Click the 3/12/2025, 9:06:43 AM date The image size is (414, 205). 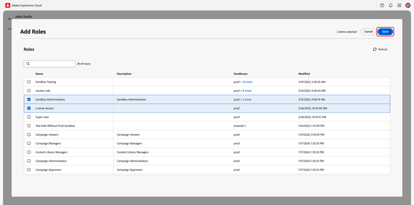click(x=312, y=91)
